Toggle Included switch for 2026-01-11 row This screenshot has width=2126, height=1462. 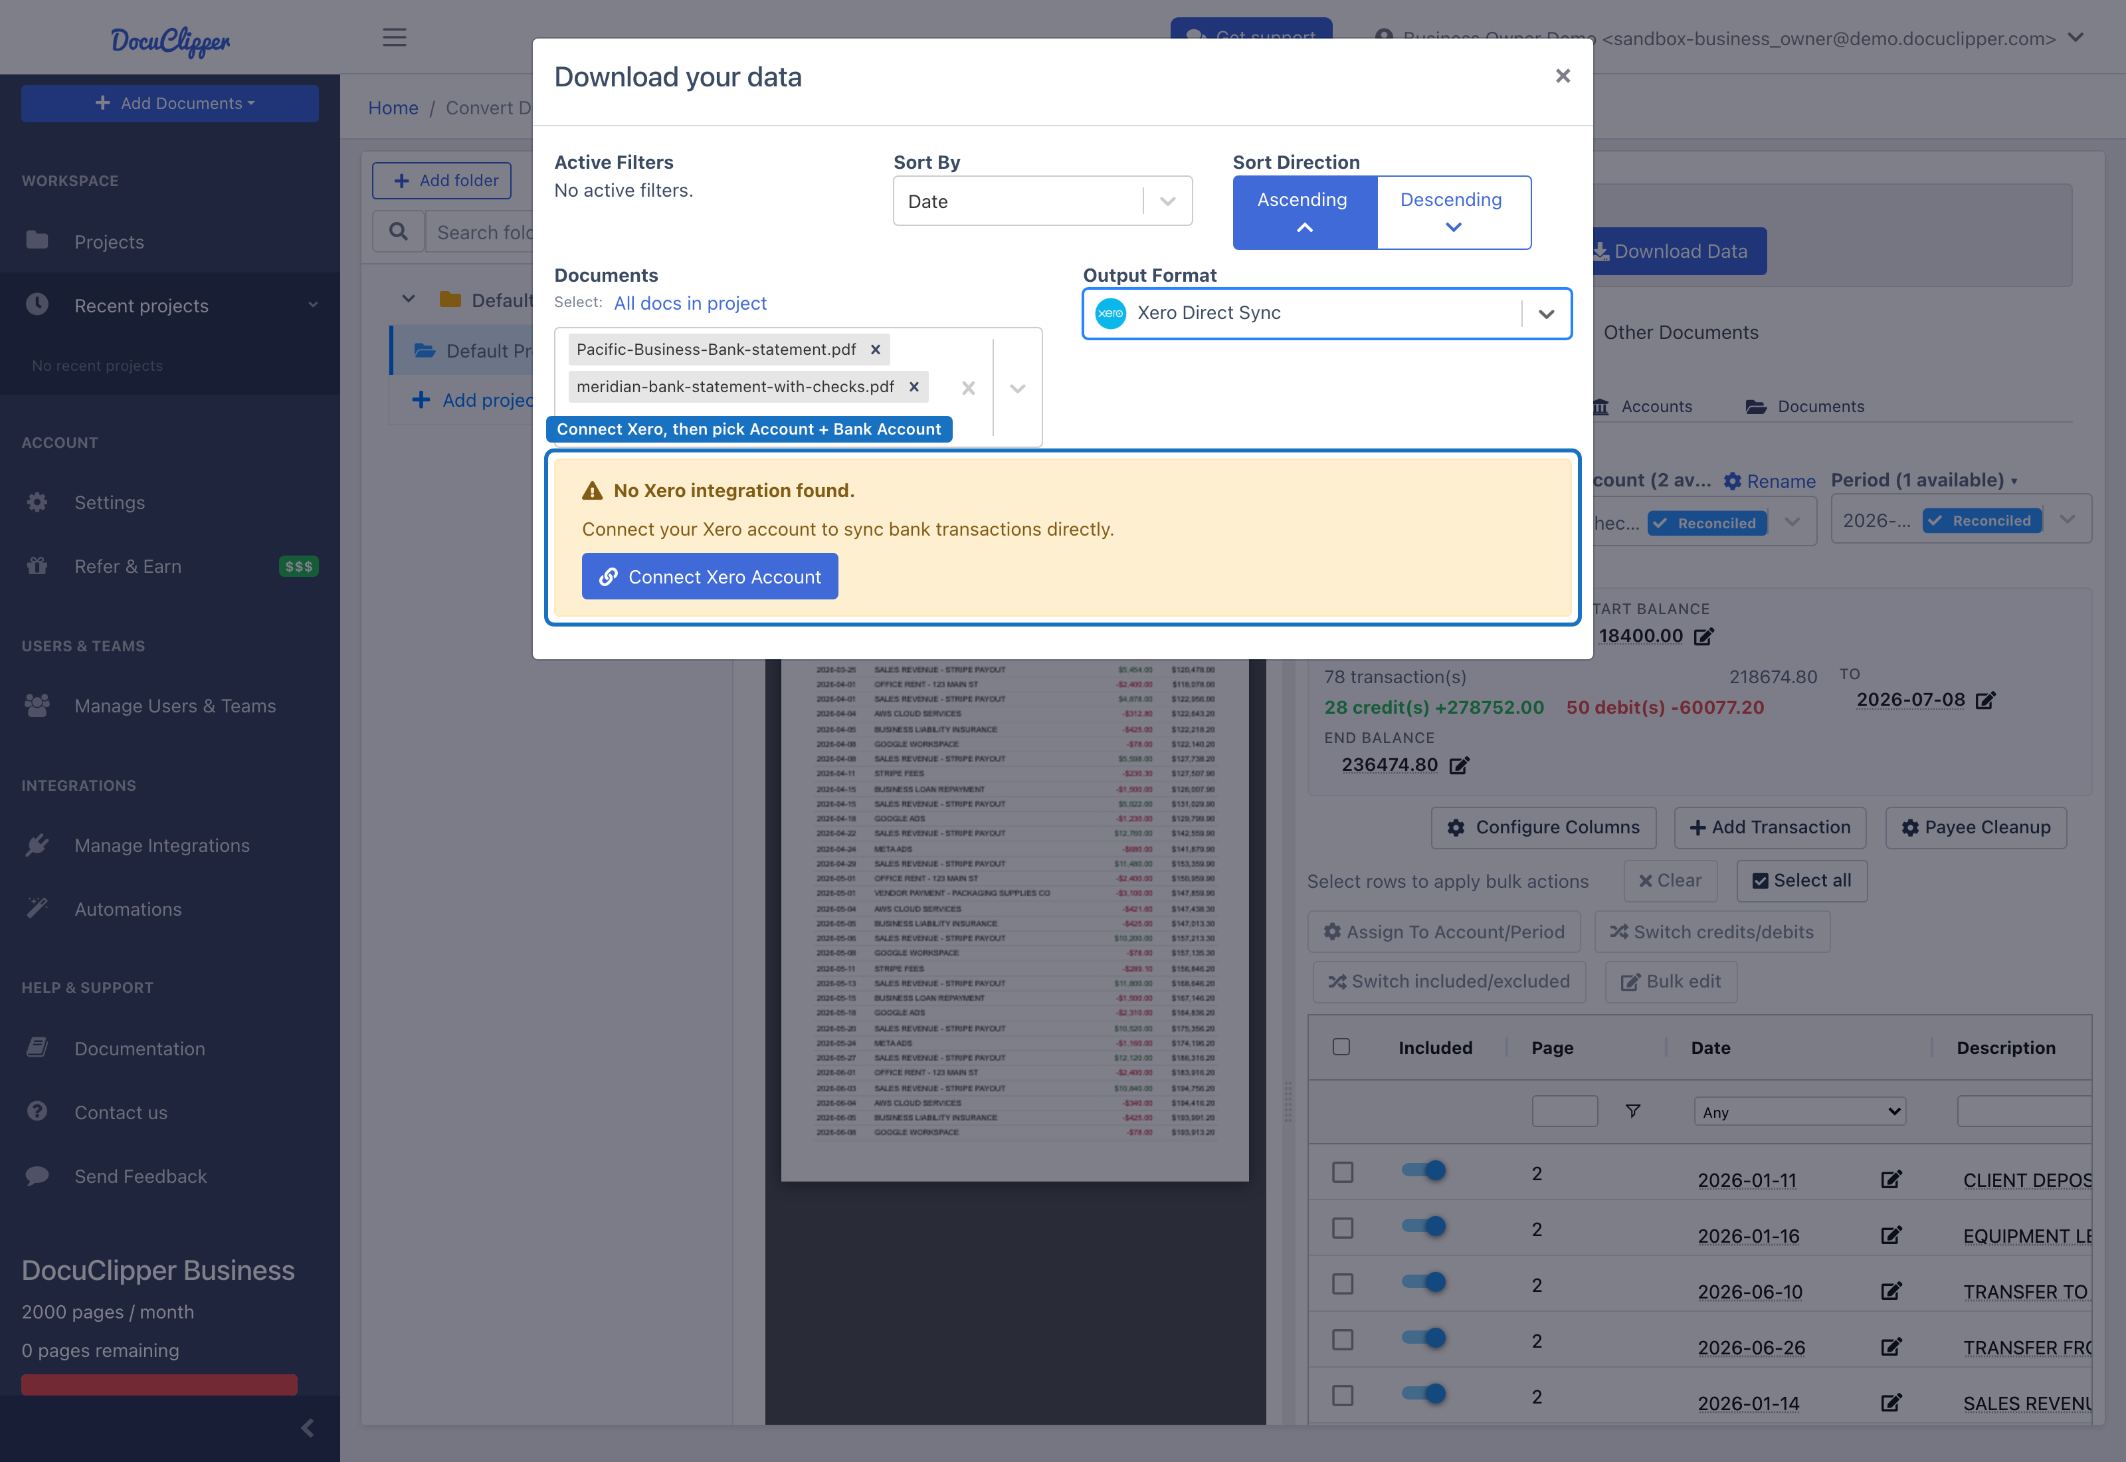coord(1424,1171)
